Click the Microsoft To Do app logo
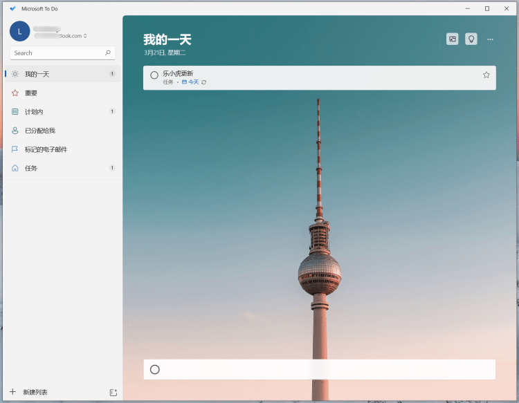519x403 pixels. click(12, 8)
